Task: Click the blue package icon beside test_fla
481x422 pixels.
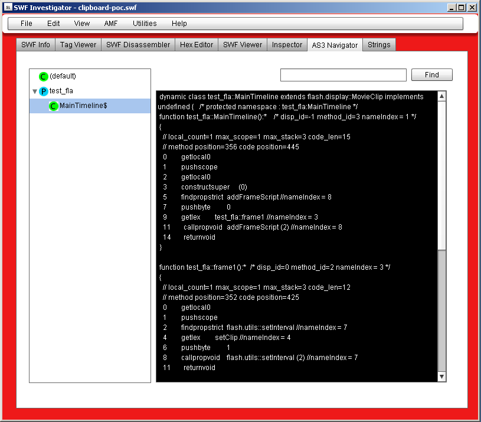Action: point(43,91)
